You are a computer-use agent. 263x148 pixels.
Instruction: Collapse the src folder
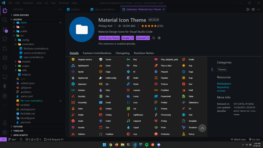click(x=22, y=36)
